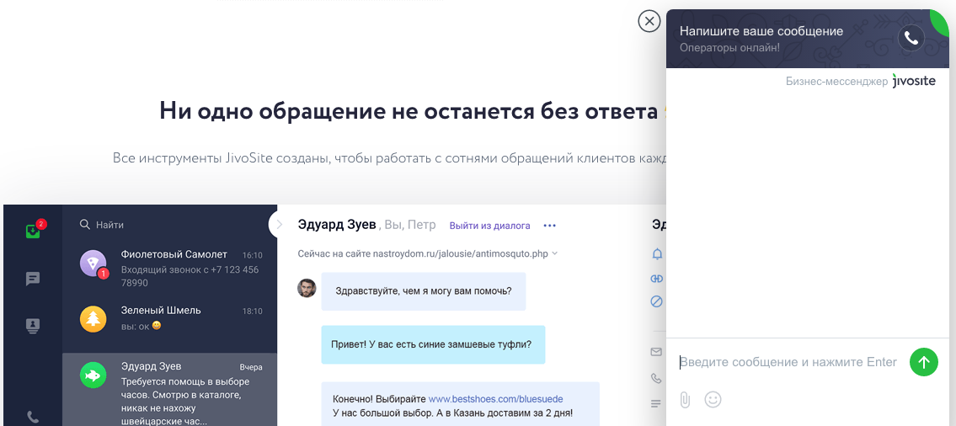Expand the current site page URL dropdown

tap(555, 253)
